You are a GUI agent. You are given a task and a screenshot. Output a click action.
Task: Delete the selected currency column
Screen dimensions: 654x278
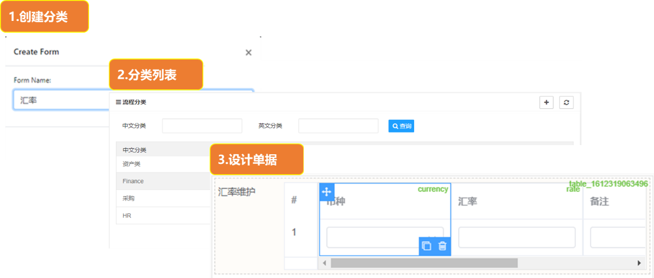[x=443, y=246]
